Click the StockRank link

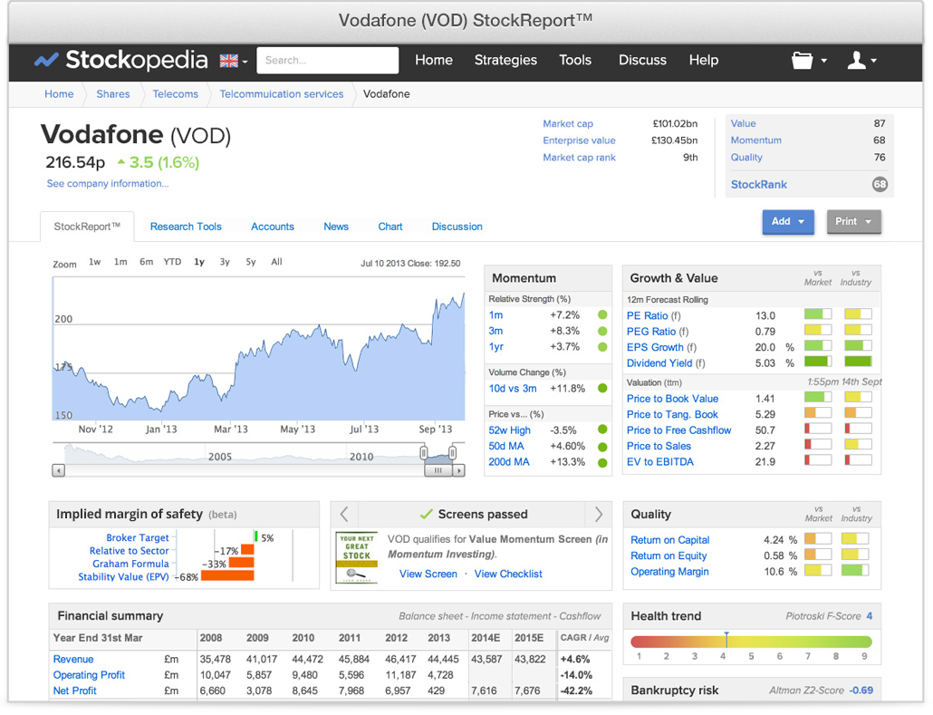(x=759, y=185)
